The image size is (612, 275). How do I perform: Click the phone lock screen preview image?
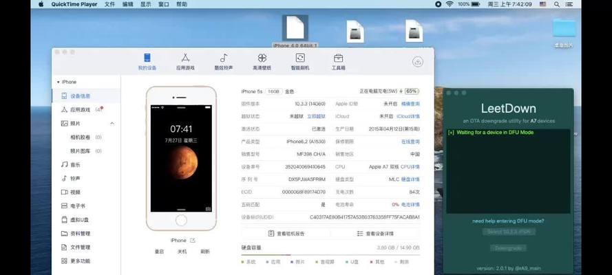[181, 158]
